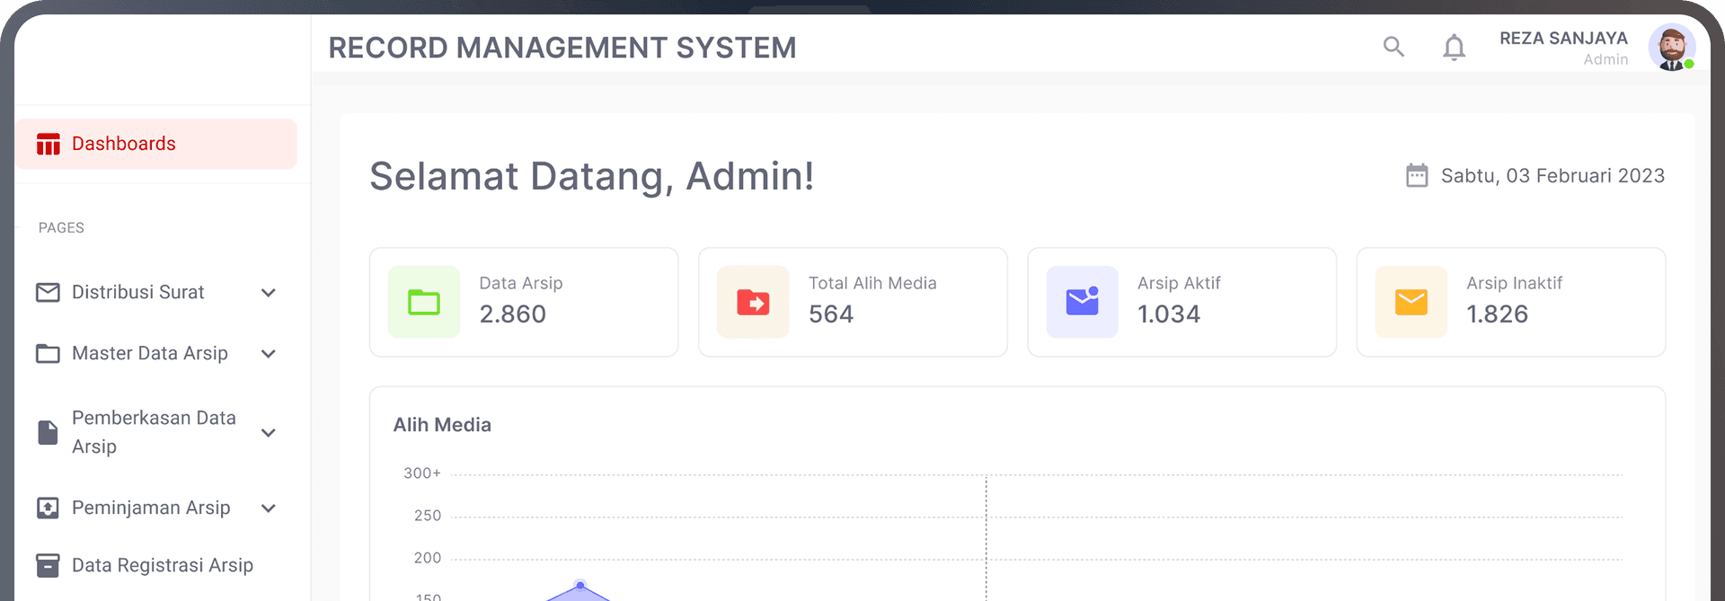1725x601 pixels.
Task: Click the Alih Media chart title
Action: (442, 425)
